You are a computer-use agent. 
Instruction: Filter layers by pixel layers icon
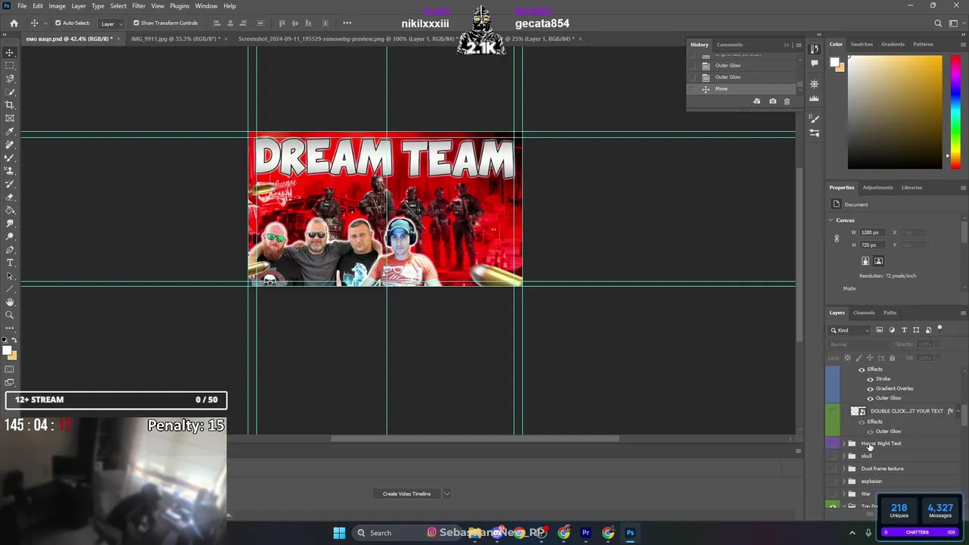(879, 330)
